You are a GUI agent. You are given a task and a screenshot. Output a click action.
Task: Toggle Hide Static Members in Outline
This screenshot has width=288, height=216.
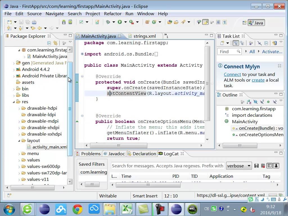coord(262,102)
